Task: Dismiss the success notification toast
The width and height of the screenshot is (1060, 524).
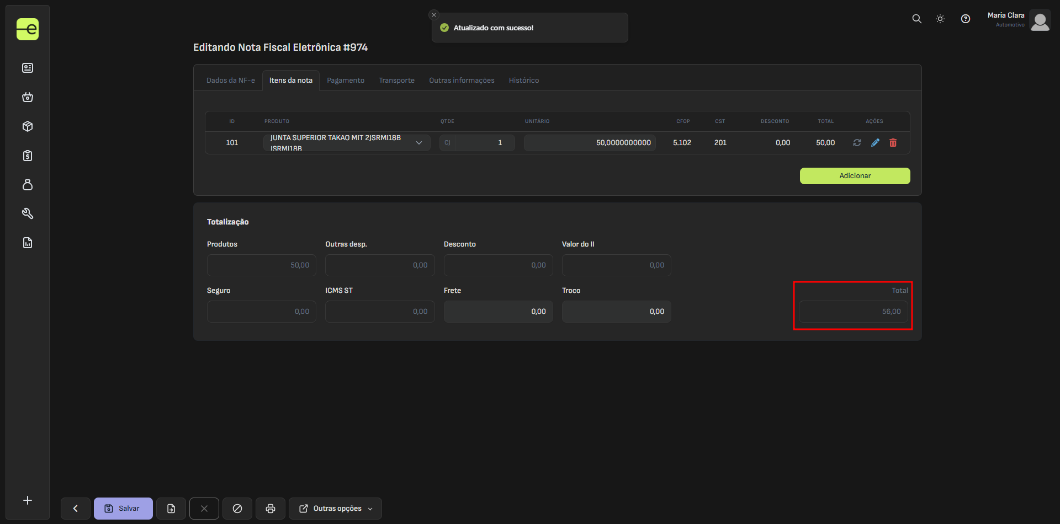Action: point(434,15)
